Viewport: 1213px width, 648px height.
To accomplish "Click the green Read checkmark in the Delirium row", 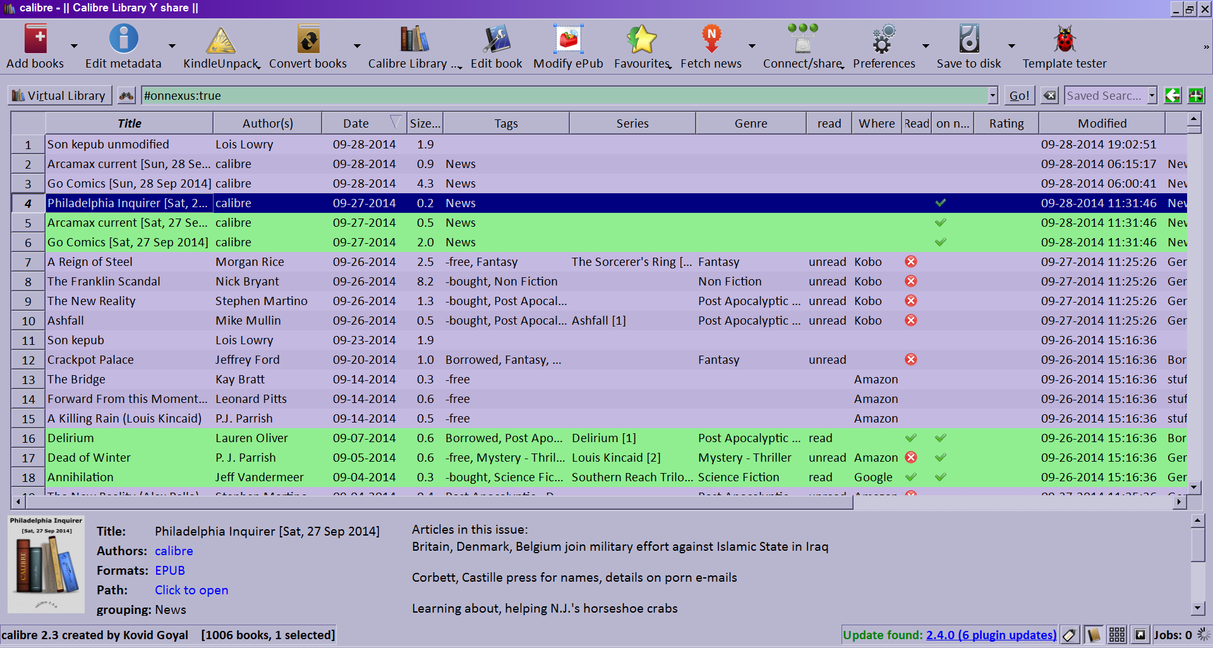I will point(911,438).
